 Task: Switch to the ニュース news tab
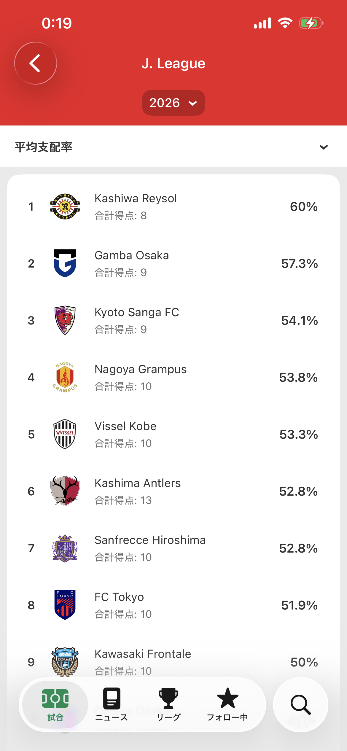click(112, 704)
